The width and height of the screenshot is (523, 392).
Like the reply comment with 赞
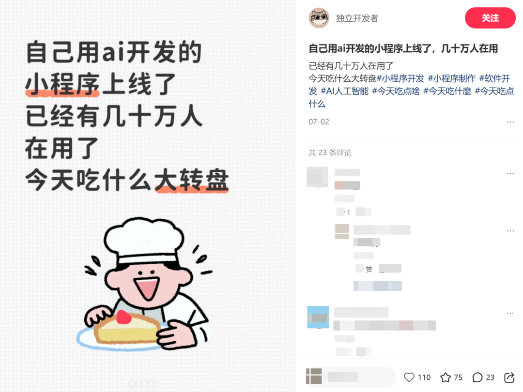point(365,269)
